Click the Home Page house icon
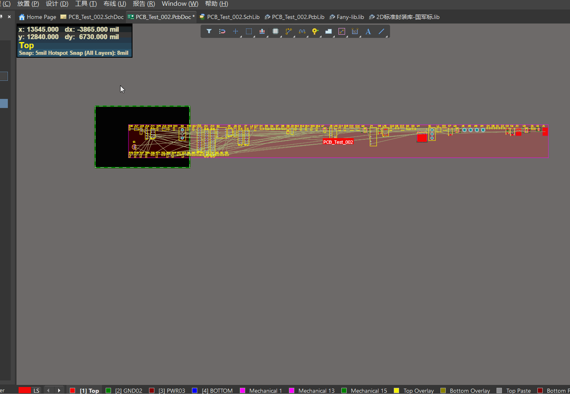 point(22,17)
